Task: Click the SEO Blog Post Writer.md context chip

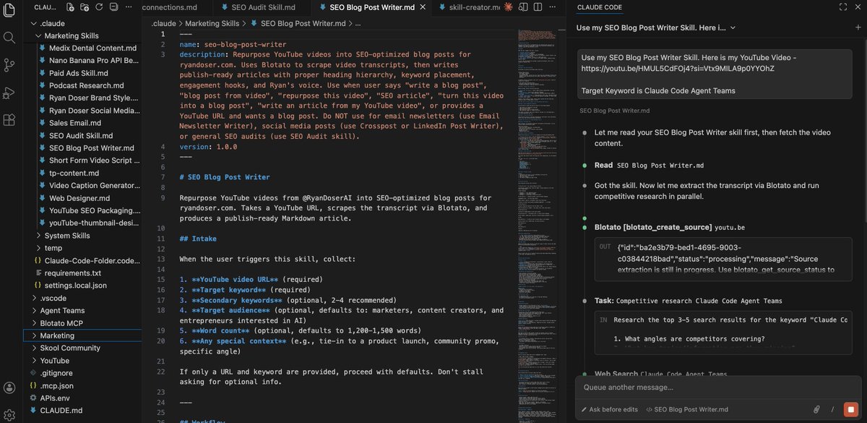Action: pyautogui.click(x=686, y=409)
